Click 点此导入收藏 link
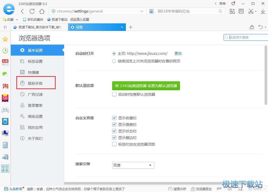This screenshot has height=192, width=268. point(80,20)
